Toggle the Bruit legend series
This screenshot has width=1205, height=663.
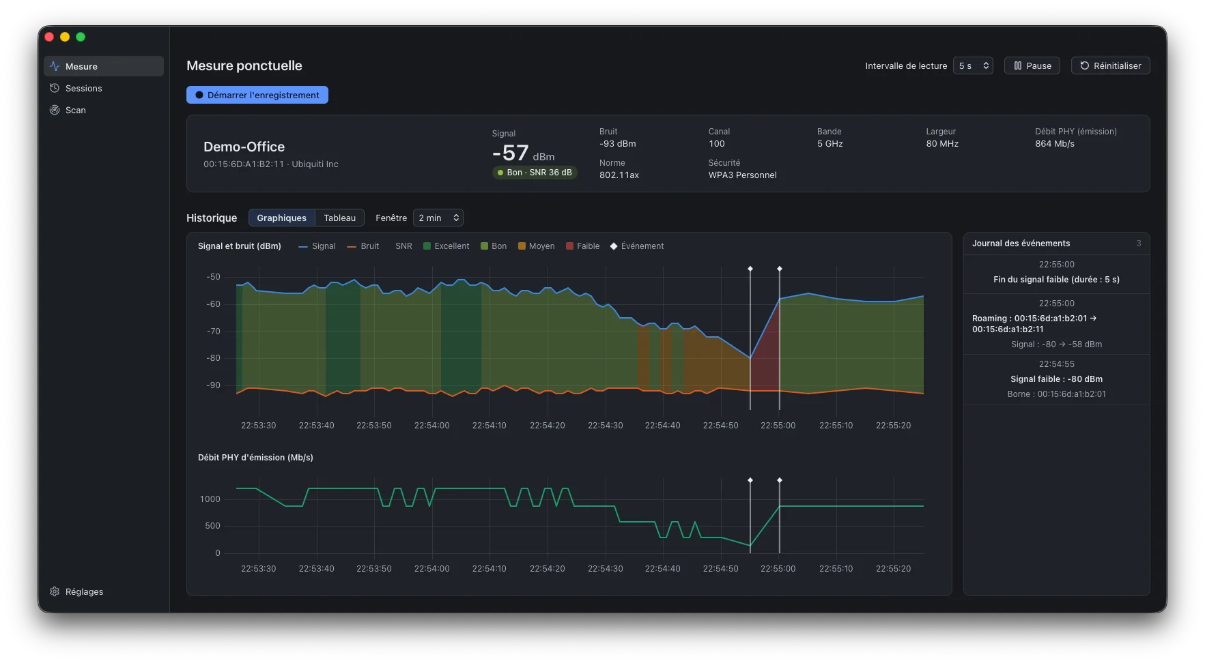click(x=363, y=246)
